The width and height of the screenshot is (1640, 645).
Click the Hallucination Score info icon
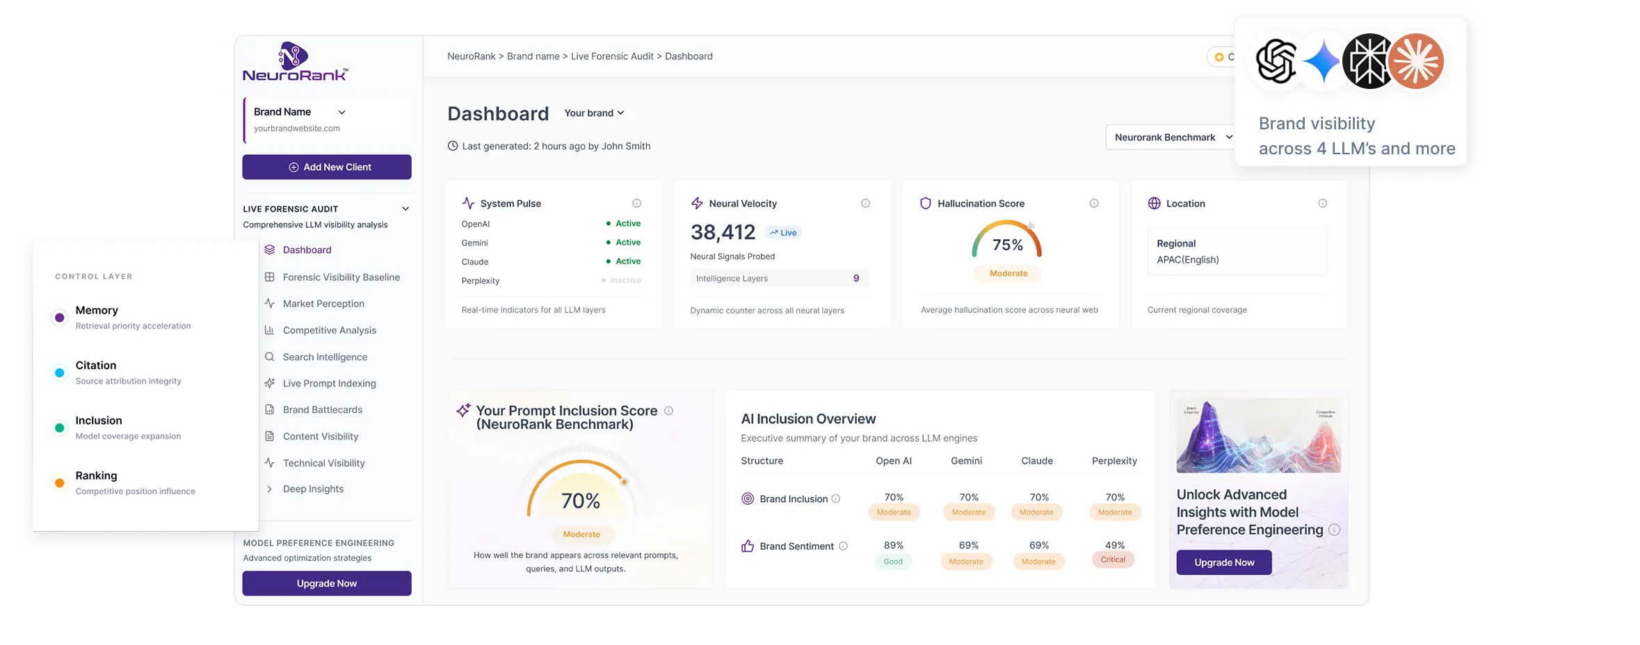point(1094,204)
